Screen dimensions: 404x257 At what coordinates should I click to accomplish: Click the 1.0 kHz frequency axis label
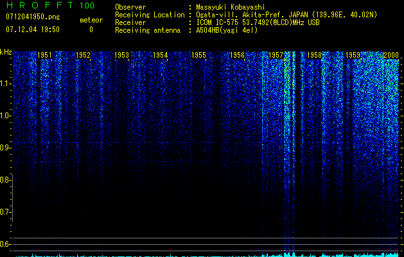point(4,116)
